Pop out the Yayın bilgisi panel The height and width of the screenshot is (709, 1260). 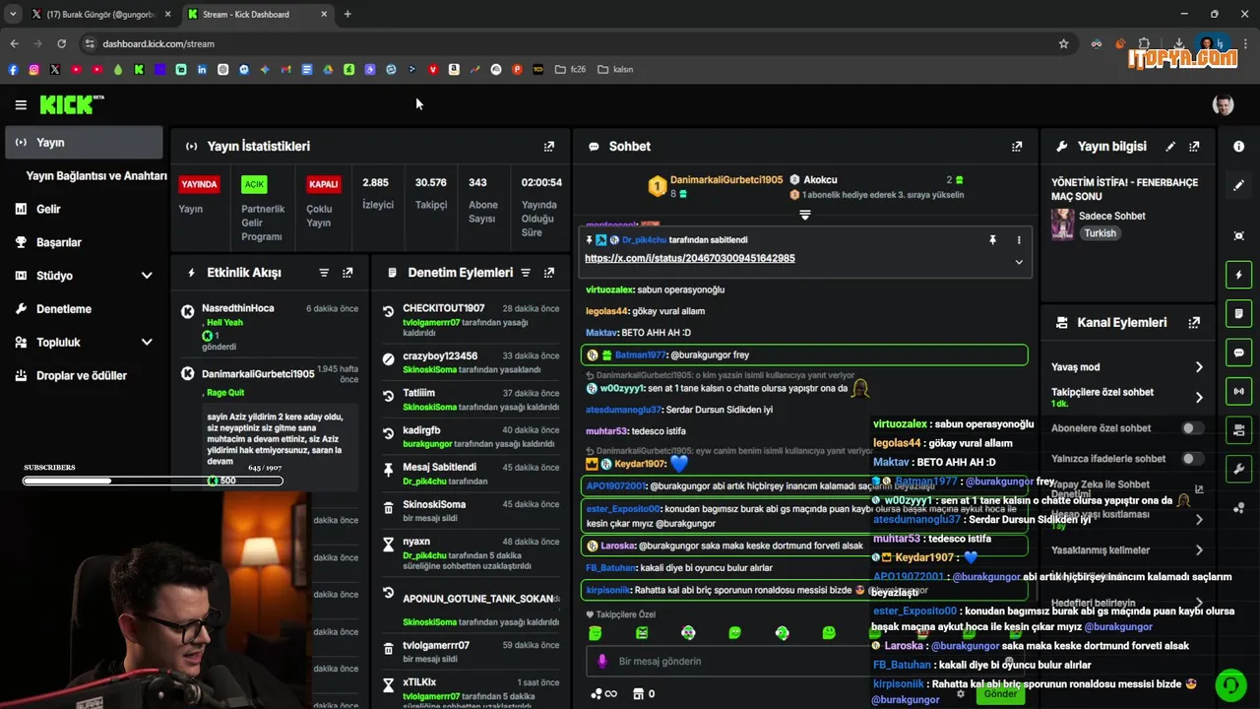coord(1194,146)
